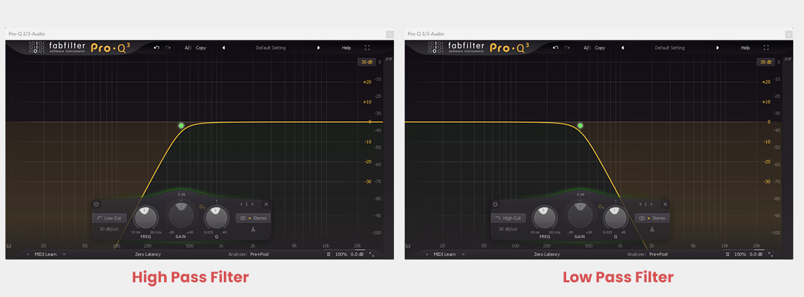Delete band with X in High Cut panel
The width and height of the screenshot is (804, 297).
click(x=665, y=204)
